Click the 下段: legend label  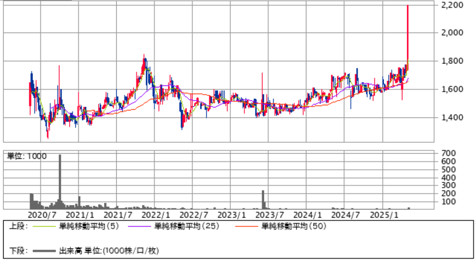(x=19, y=251)
